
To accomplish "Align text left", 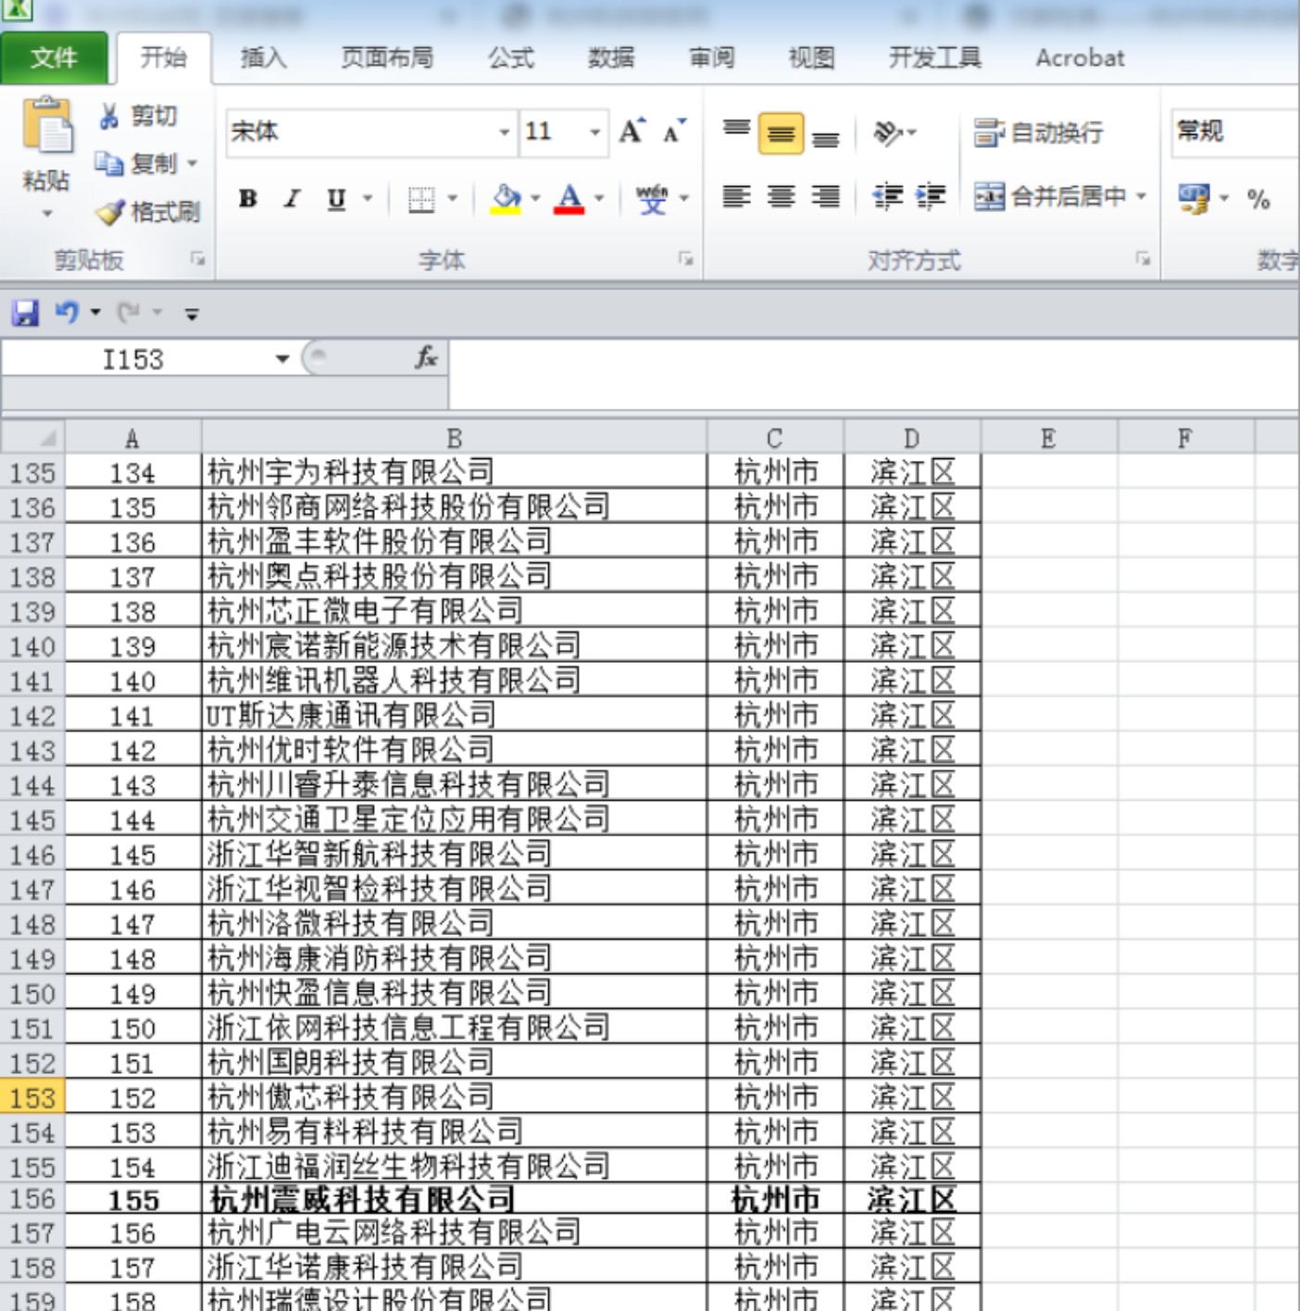I will point(736,196).
